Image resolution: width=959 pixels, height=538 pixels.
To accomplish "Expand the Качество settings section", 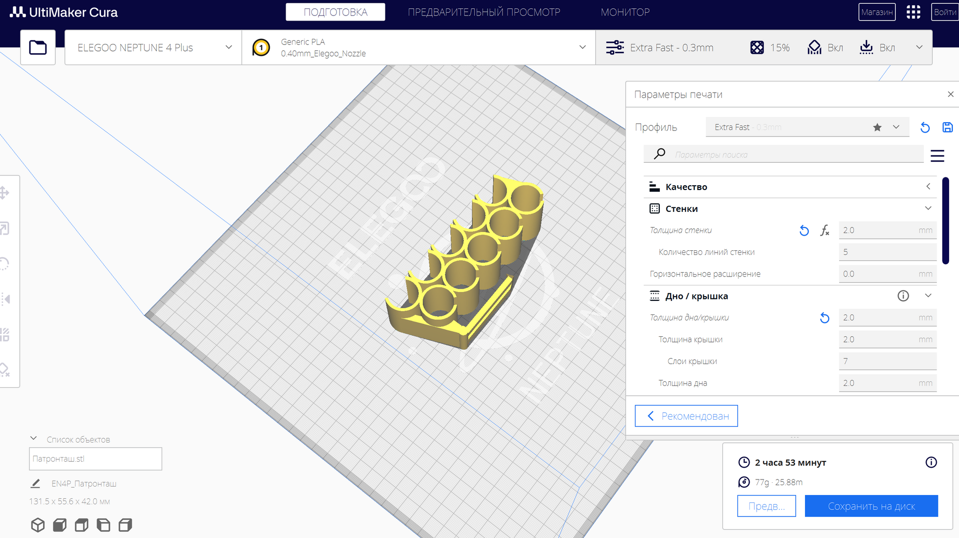I will tap(928, 187).
